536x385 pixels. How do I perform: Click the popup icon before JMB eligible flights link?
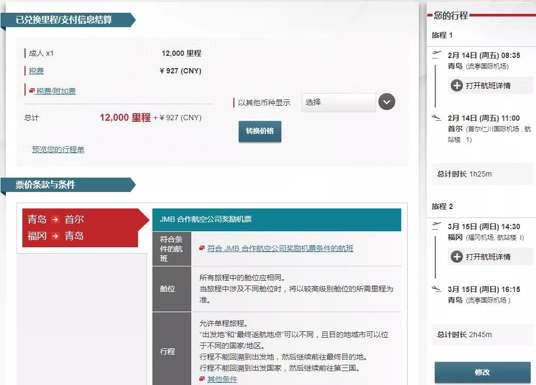[x=202, y=248]
